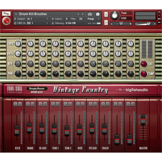Open the Empty Room reverb select menu

pyautogui.click(x=37, y=89)
